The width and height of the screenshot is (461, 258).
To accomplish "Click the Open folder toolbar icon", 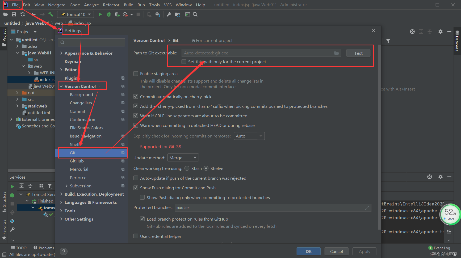I will coord(5,14).
